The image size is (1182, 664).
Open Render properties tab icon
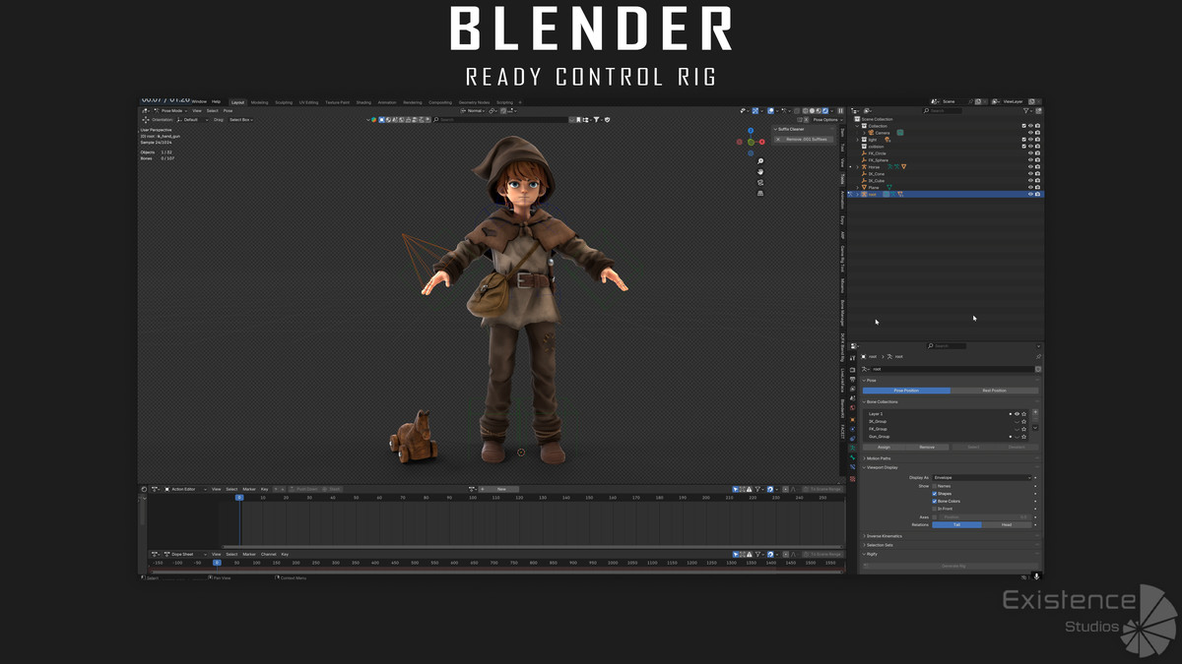point(852,370)
